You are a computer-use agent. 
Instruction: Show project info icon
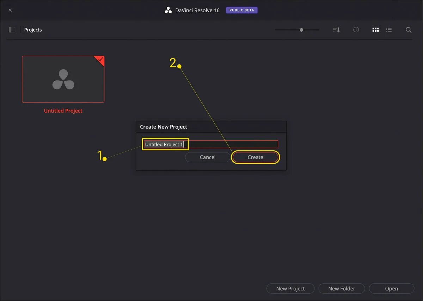[x=356, y=30]
